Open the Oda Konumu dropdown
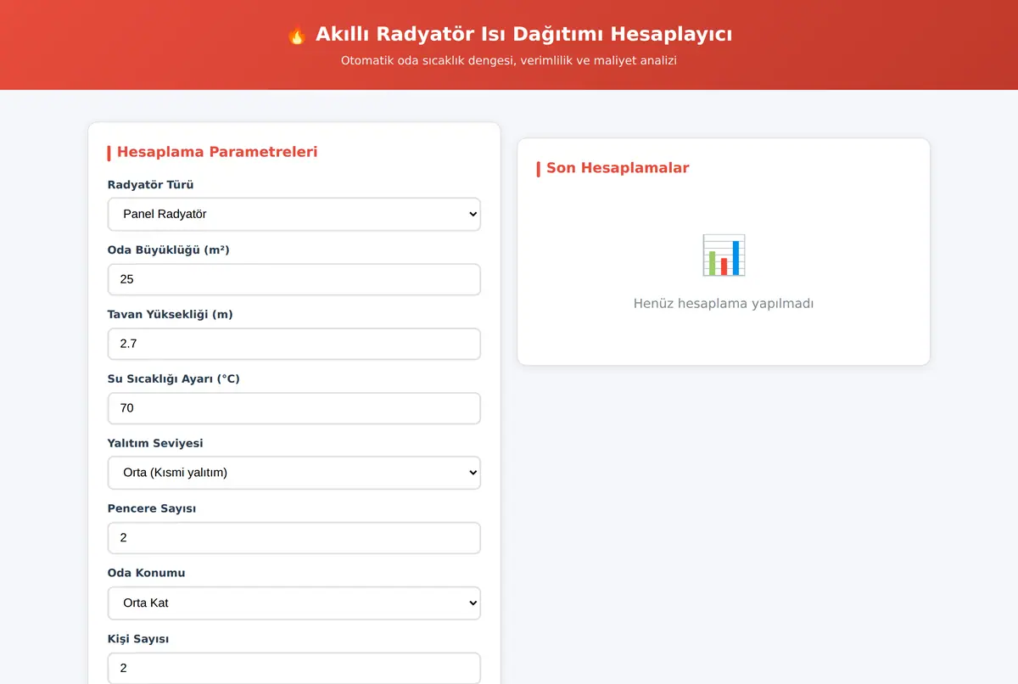 pos(294,603)
